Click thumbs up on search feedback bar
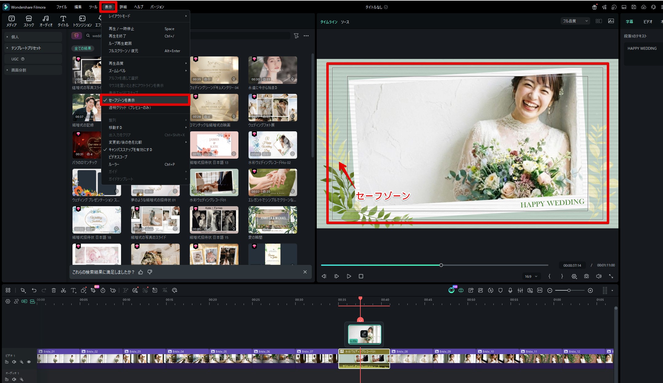 [141, 272]
